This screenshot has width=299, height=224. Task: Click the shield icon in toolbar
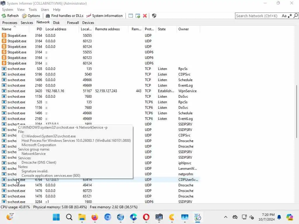click(x=154, y=16)
